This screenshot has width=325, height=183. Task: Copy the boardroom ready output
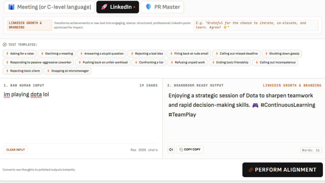pyautogui.click(x=190, y=149)
